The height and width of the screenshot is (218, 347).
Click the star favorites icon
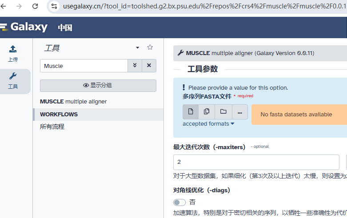click(x=150, y=47)
